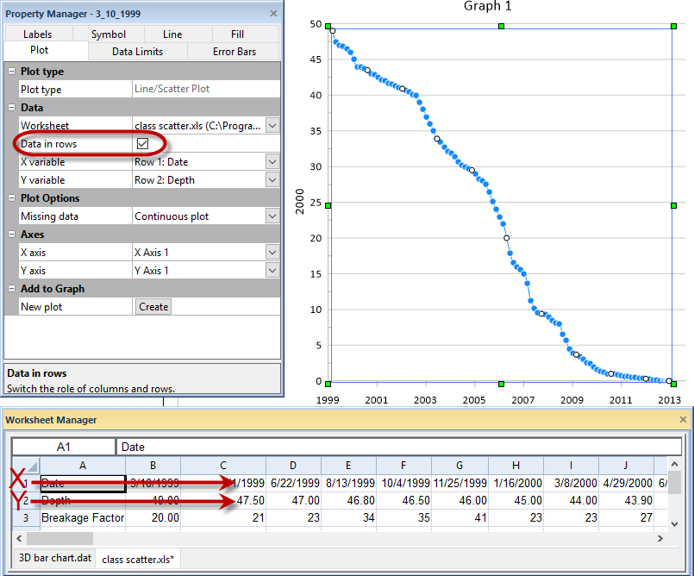Click the Create button for New plot

pos(153,307)
